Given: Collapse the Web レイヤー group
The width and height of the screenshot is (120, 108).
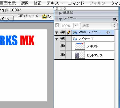Looking at the screenshot, I should point(57,33).
